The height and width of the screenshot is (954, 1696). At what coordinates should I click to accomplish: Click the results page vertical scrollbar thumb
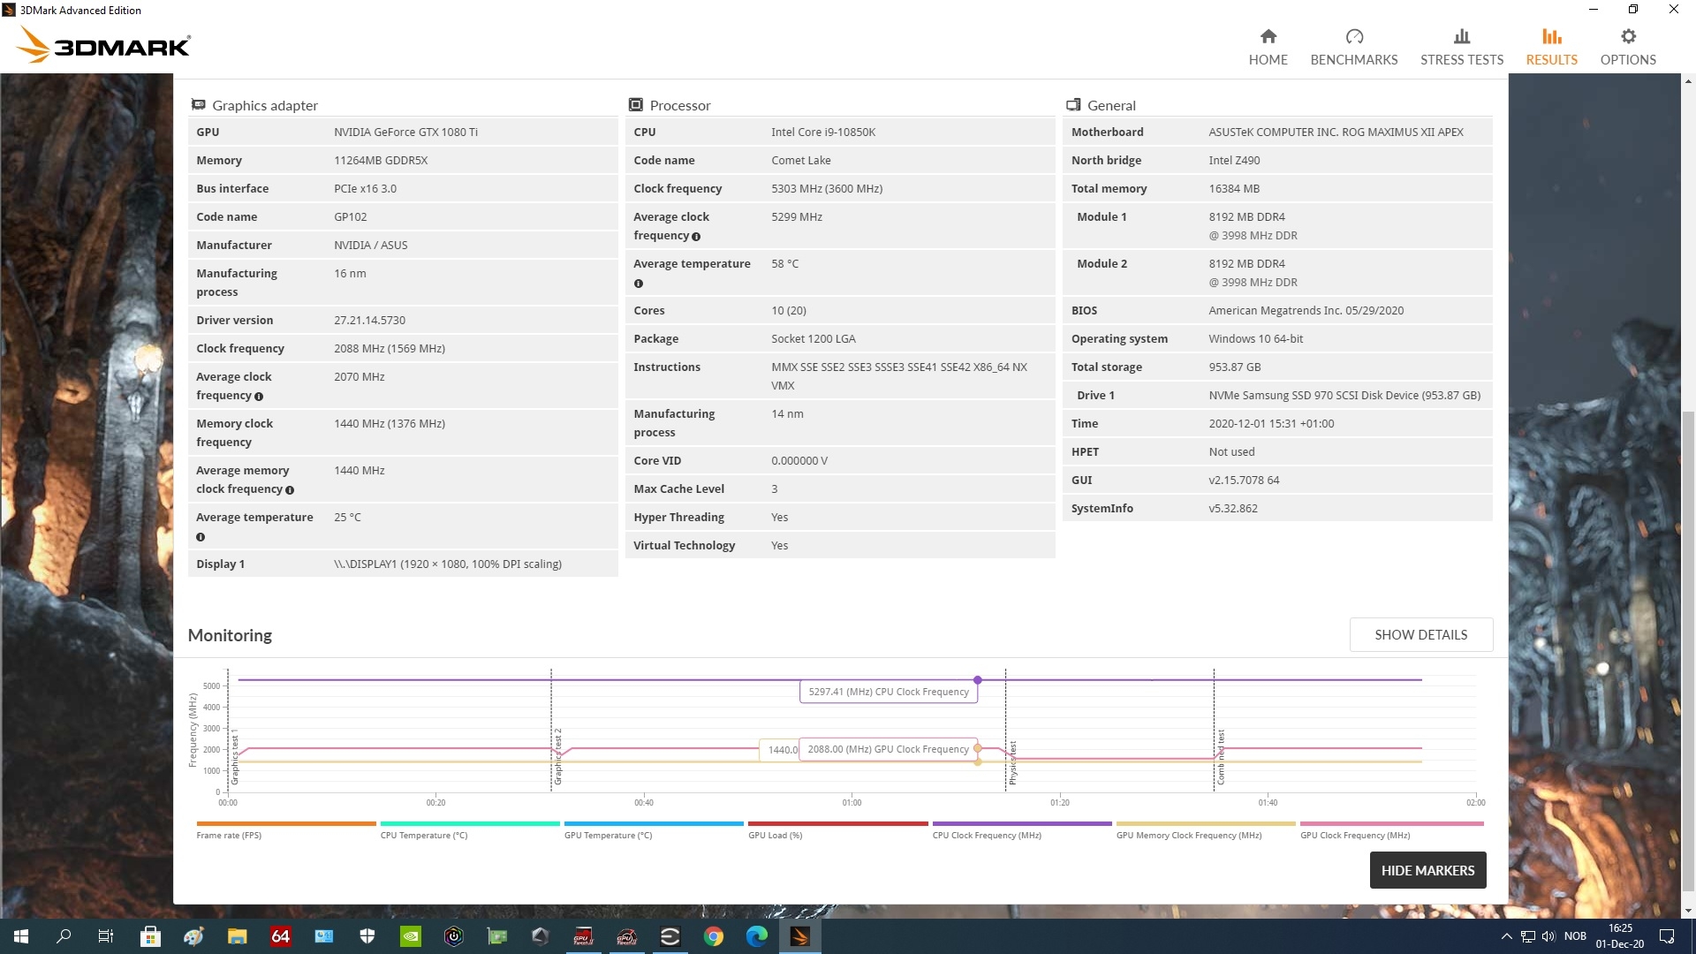[x=1688, y=651]
